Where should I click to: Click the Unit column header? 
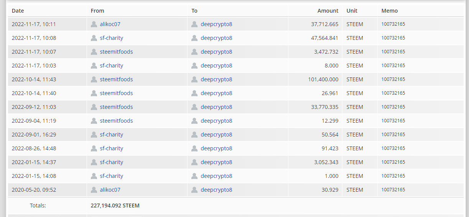pyautogui.click(x=352, y=11)
